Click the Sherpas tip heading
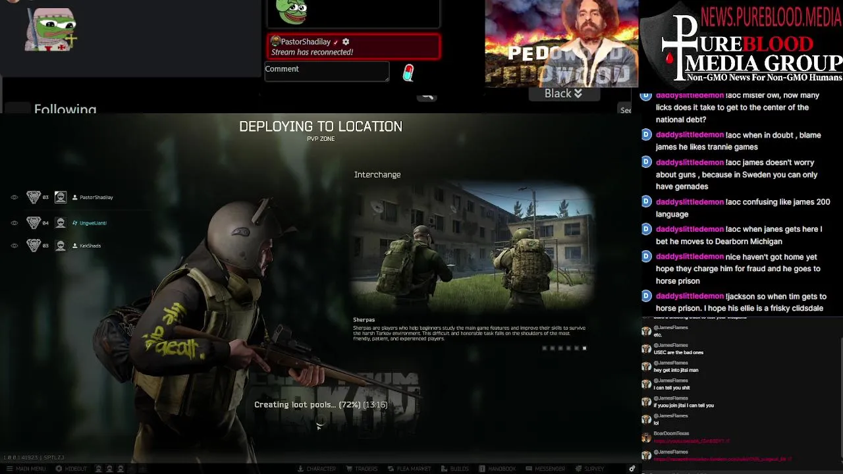This screenshot has height=474, width=843. pyautogui.click(x=364, y=320)
